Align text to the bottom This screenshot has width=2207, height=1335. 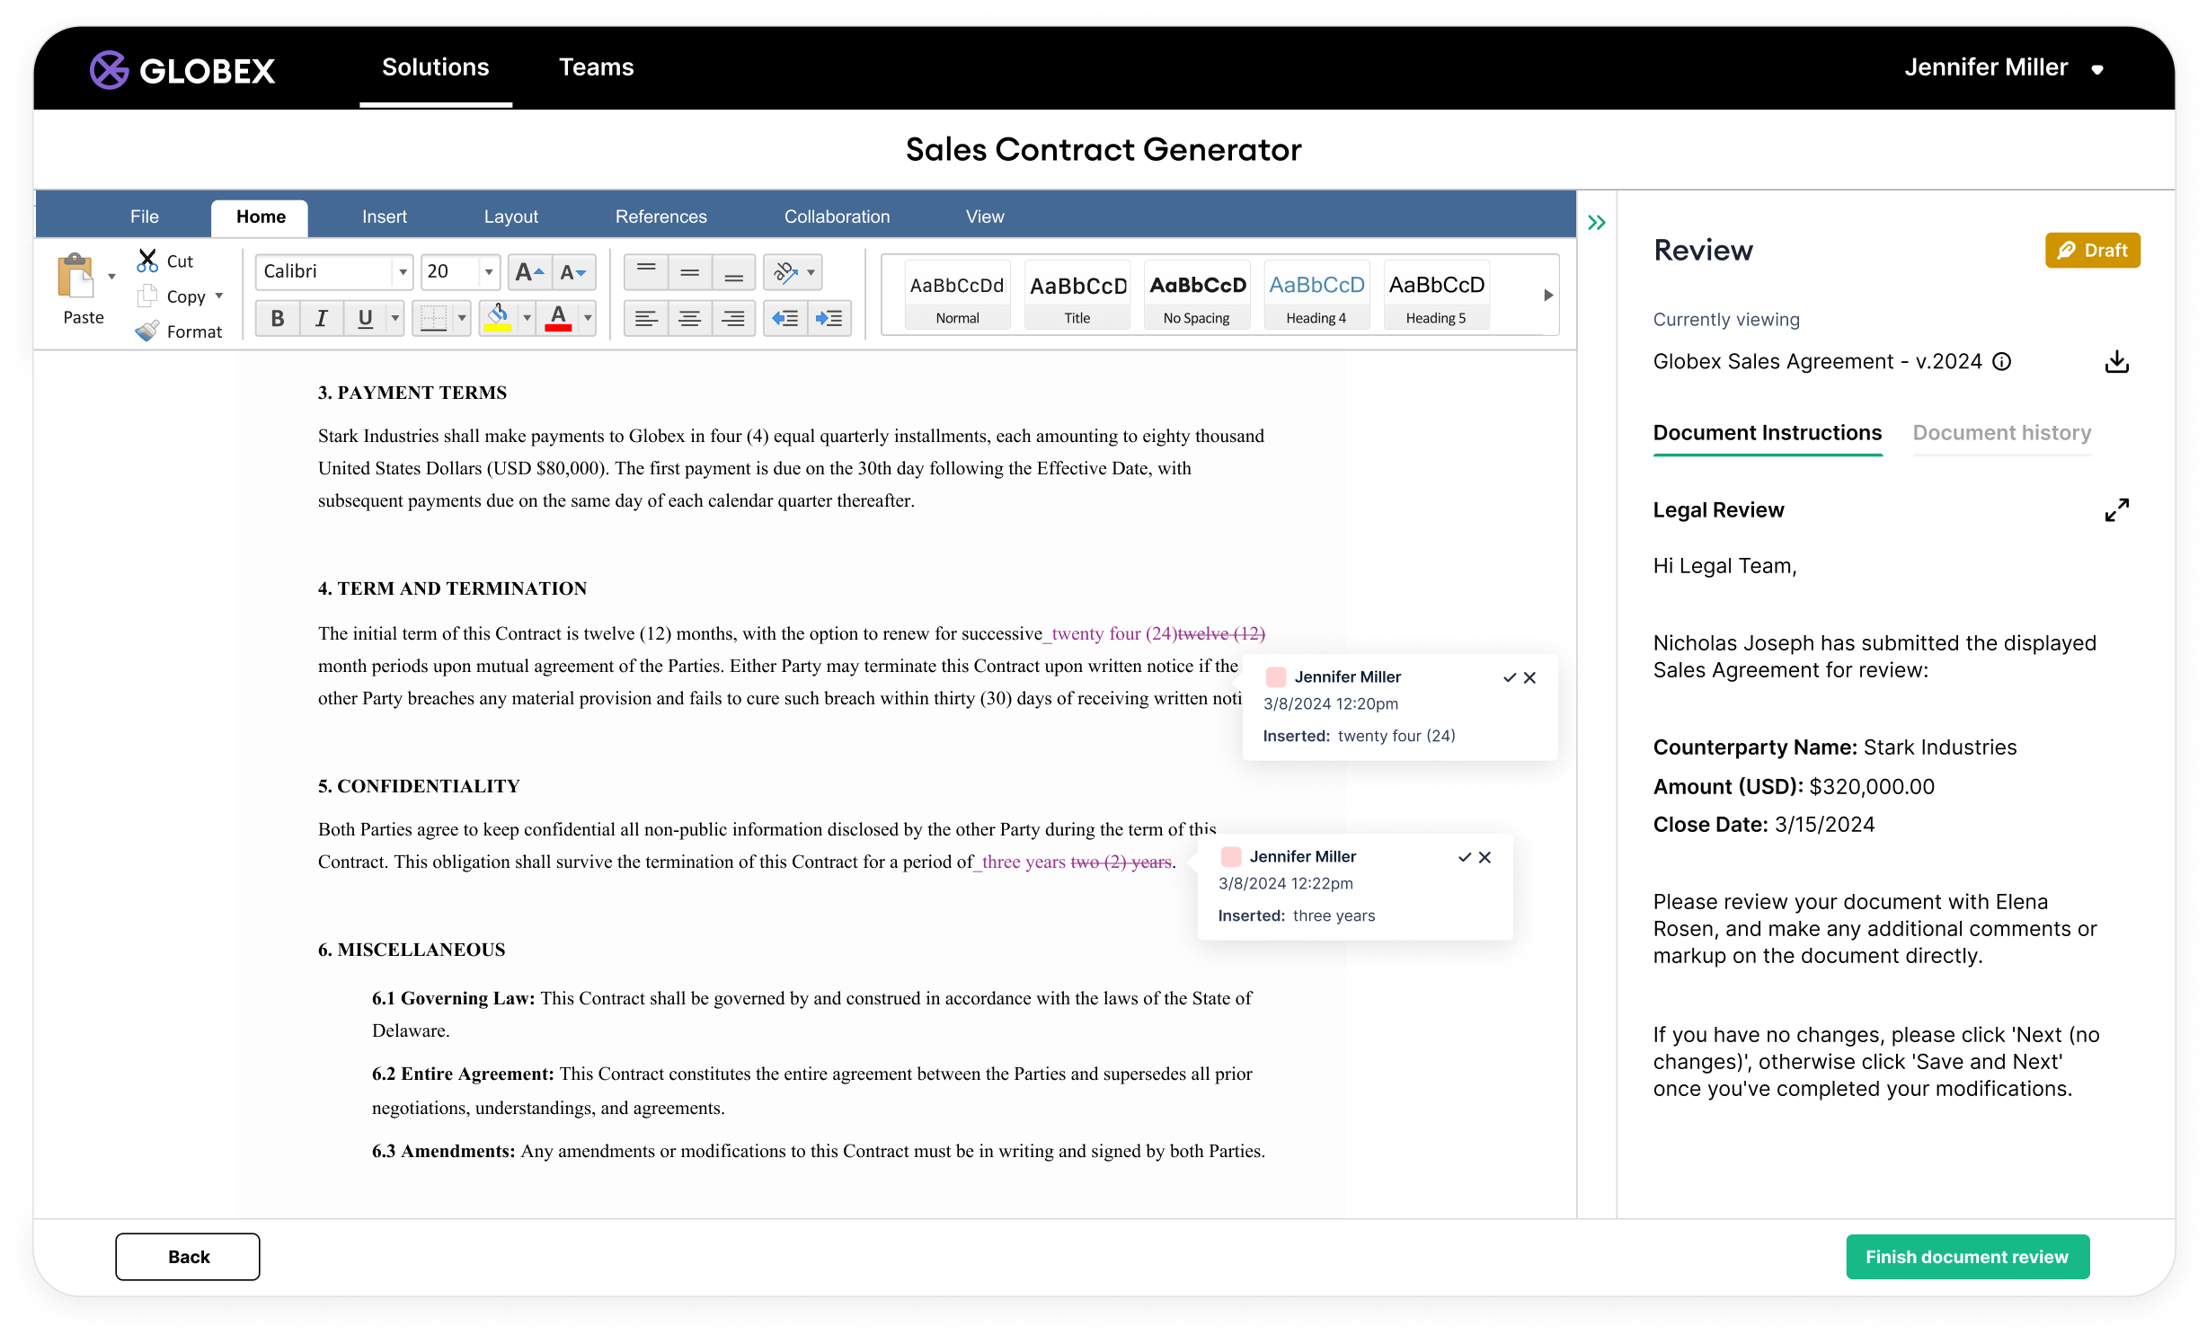click(x=733, y=271)
